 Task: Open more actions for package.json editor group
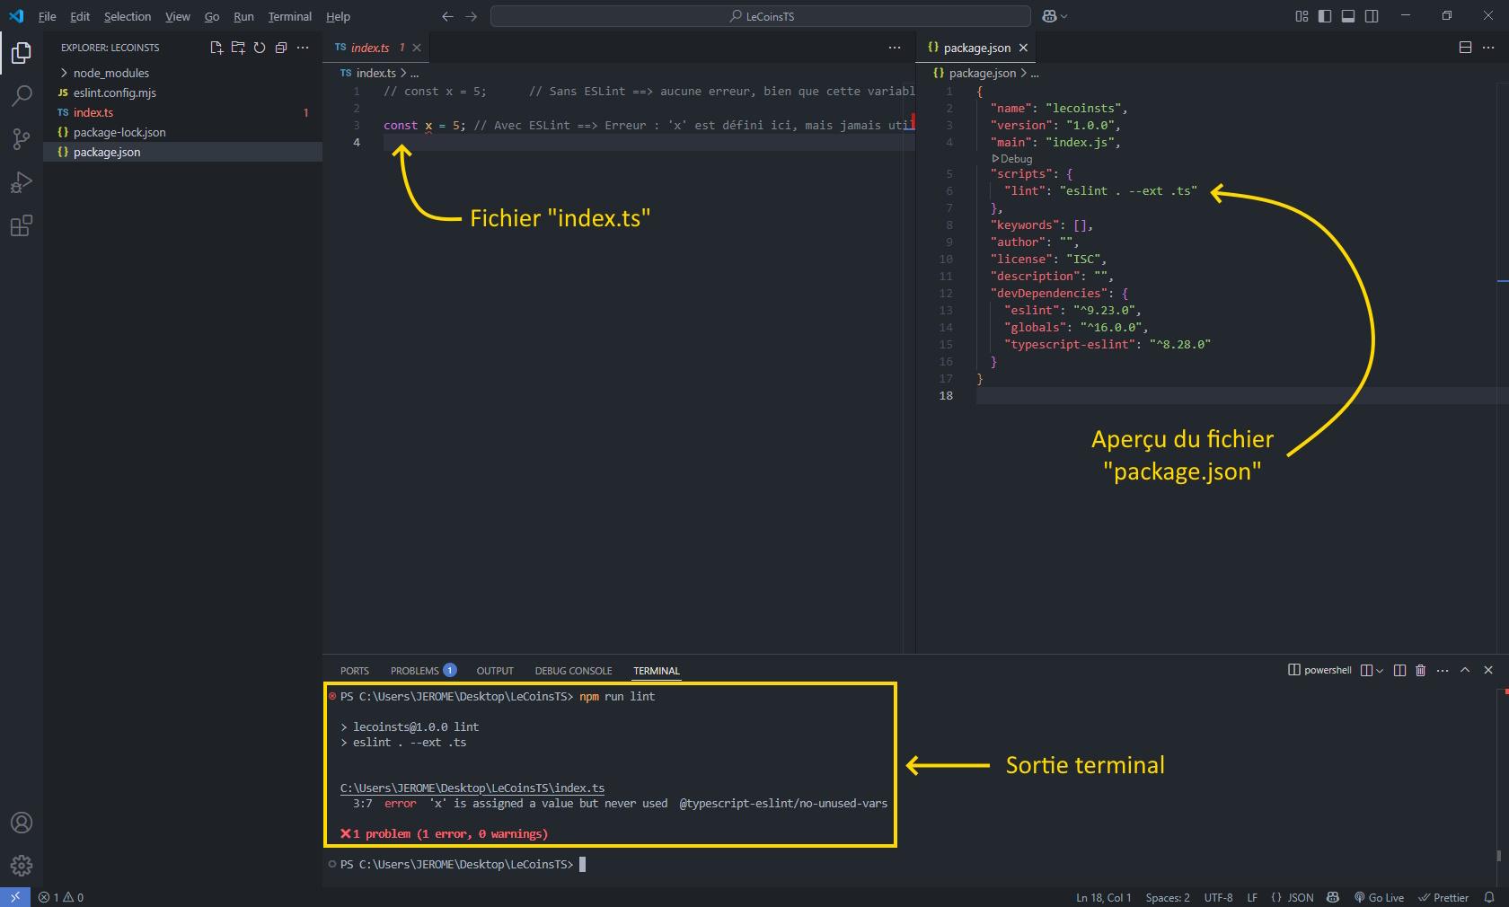click(1488, 48)
